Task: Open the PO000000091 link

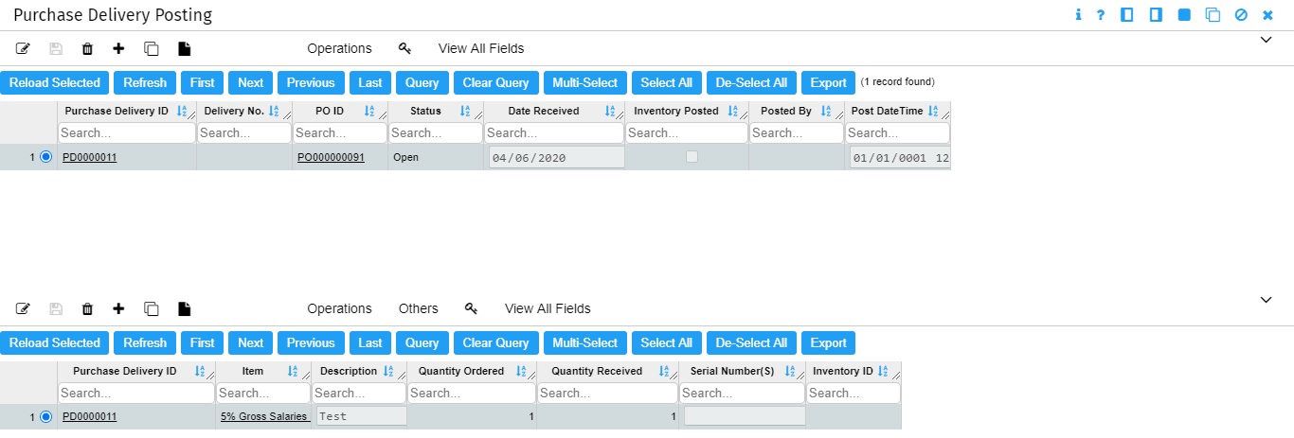Action: tap(331, 157)
